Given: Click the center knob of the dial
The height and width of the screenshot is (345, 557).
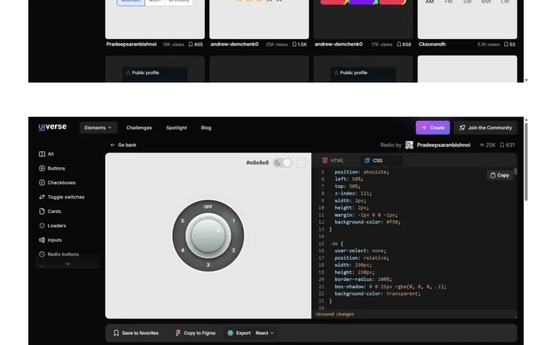Looking at the screenshot, I should [208, 236].
